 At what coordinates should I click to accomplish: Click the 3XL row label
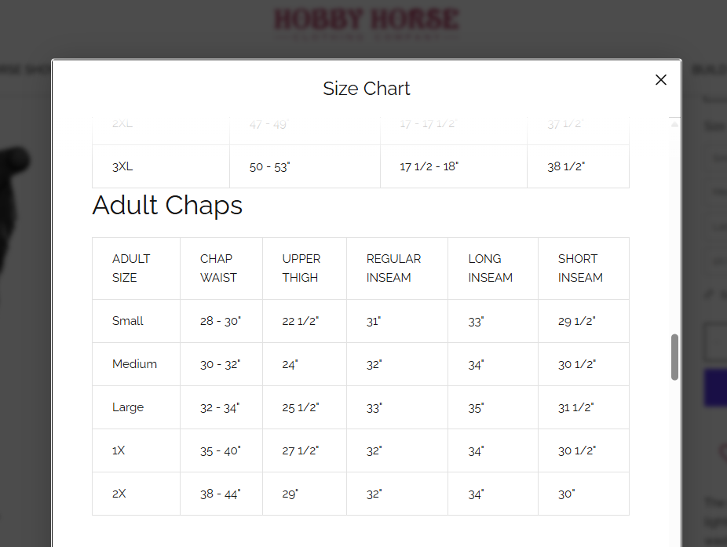tap(122, 166)
